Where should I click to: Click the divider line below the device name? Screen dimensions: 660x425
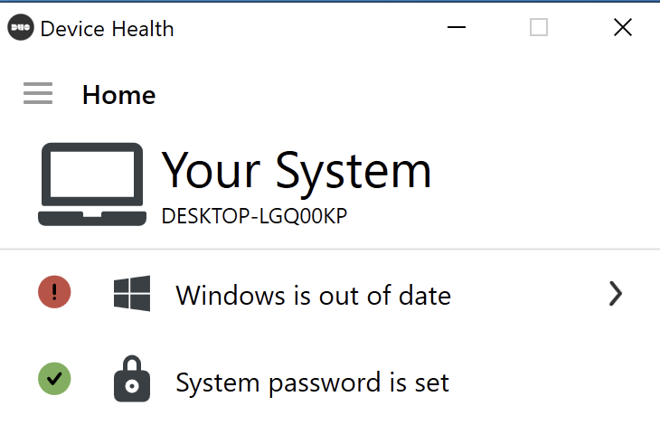(x=330, y=249)
